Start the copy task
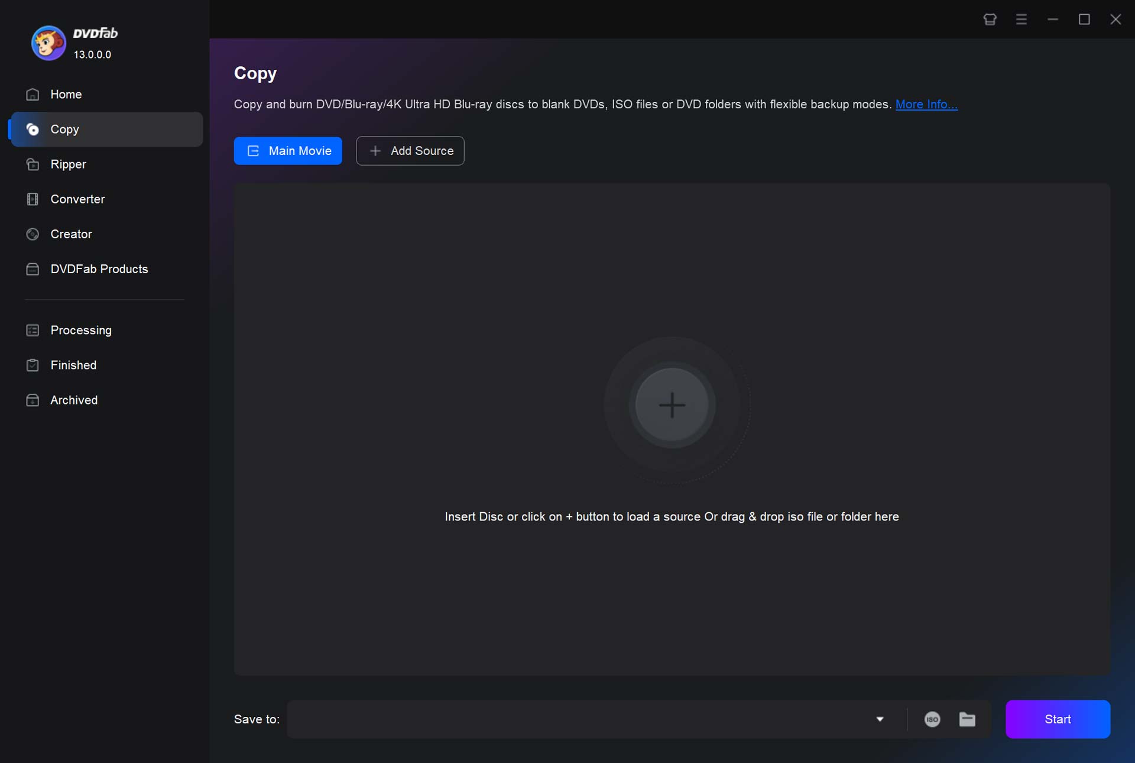 pyautogui.click(x=1058, y=719)
